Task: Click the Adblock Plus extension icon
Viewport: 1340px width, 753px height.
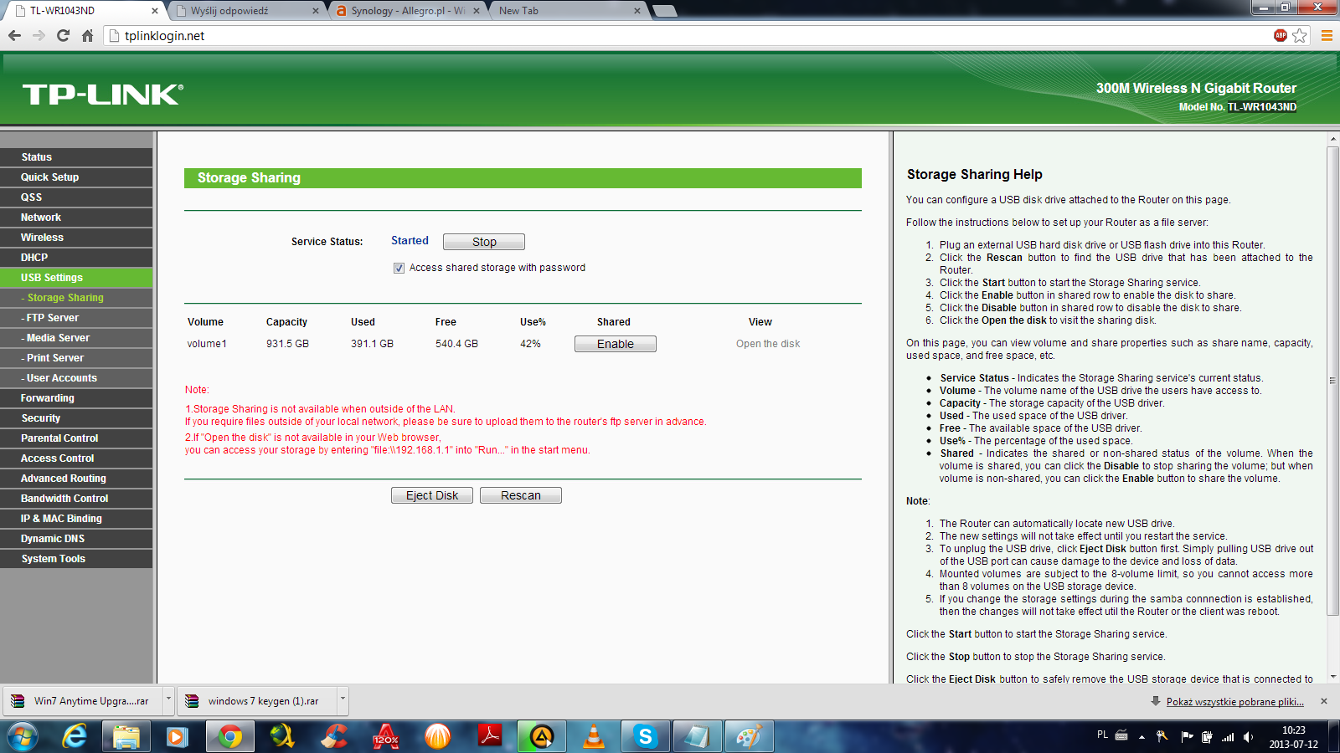Action: (x=1280, y=35)
